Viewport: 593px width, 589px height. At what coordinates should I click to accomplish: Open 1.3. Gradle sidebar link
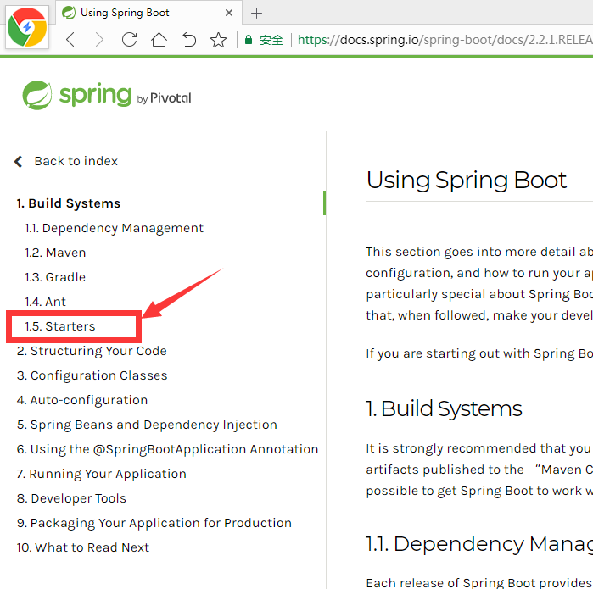pos(55,277)
